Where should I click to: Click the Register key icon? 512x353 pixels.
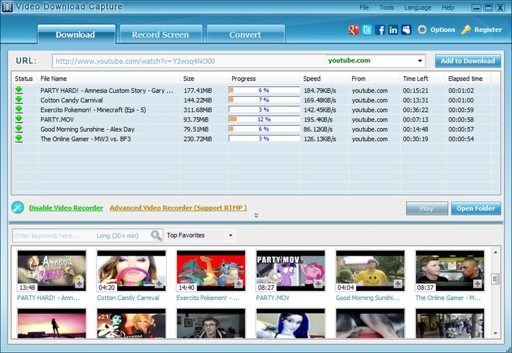pyautogui.click(x=466, y=29)
